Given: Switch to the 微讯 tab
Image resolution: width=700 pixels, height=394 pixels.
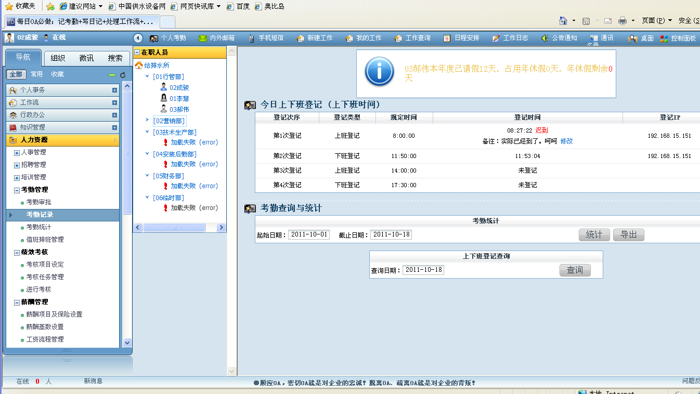Looking at the screenshot, I should coord(87,58).
